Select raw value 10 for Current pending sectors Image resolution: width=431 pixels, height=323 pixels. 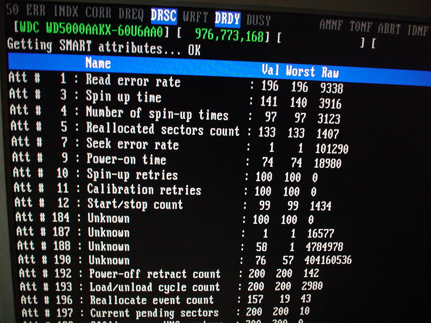coord(305,311)
